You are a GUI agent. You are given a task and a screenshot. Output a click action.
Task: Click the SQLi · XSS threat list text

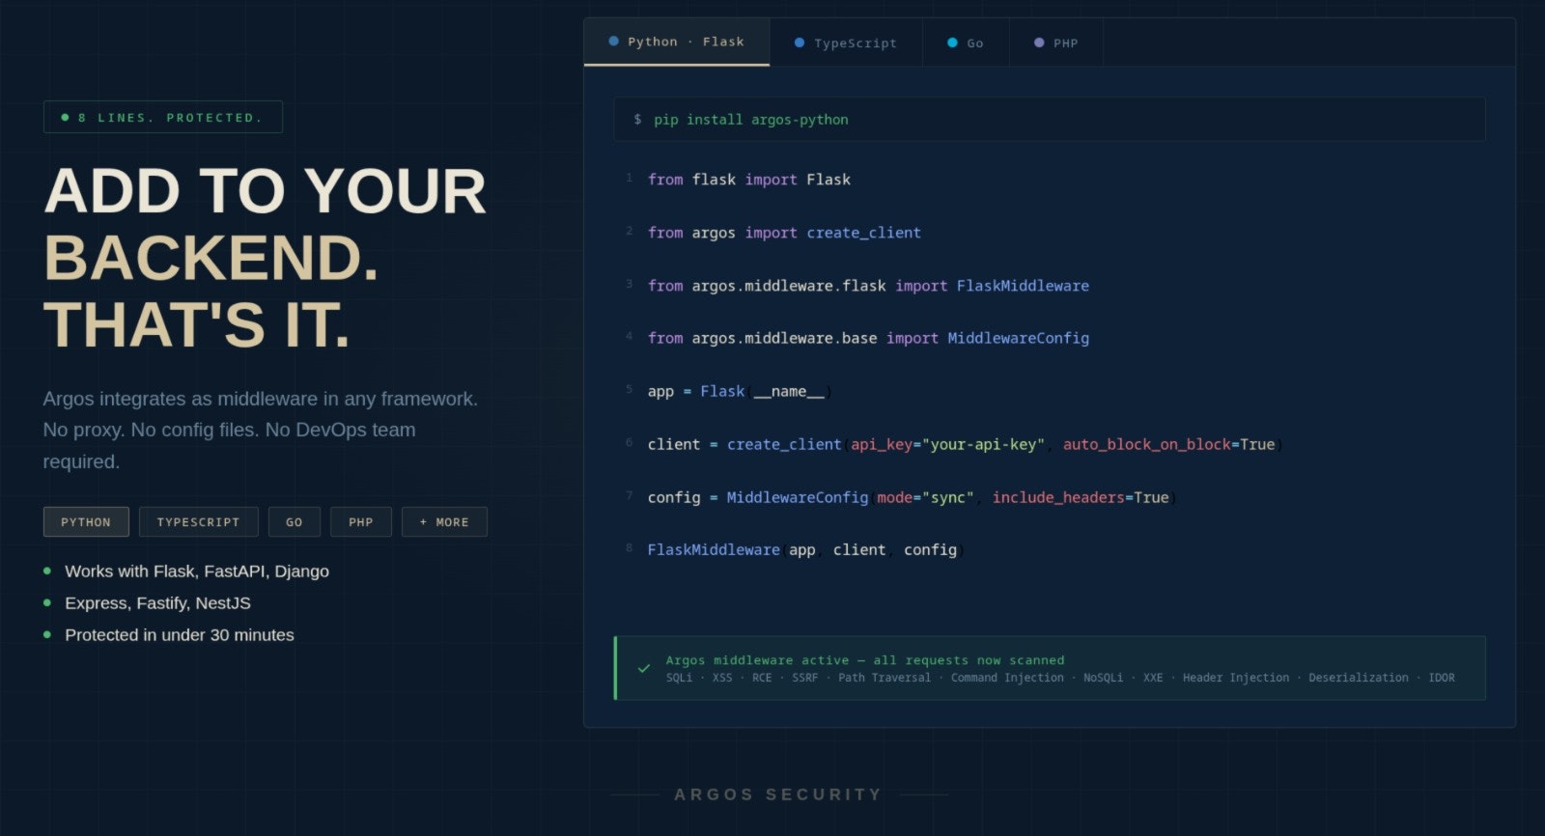(1060, 678)
